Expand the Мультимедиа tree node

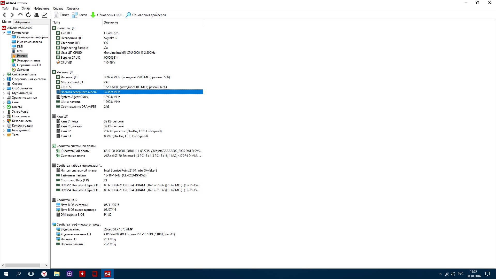[4, 93]
